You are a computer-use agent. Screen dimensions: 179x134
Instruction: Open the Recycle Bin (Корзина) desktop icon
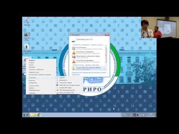[27, 21]
